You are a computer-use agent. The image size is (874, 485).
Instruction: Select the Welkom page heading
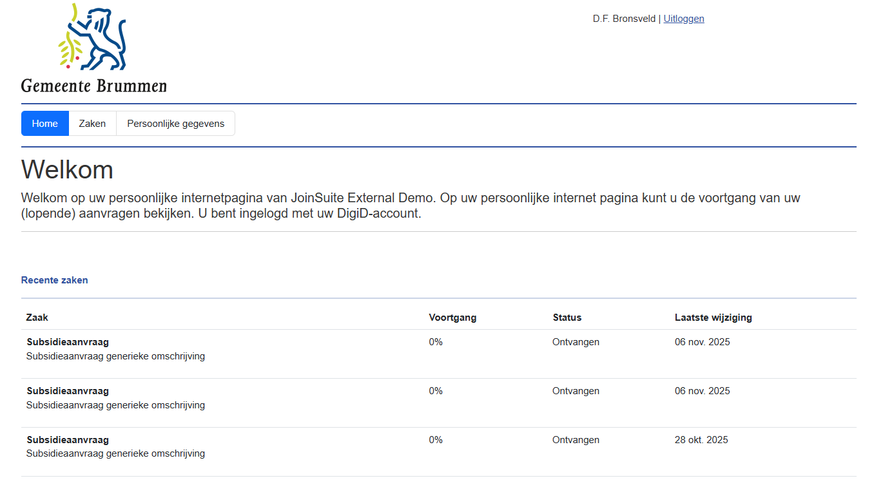pos(67,170)
